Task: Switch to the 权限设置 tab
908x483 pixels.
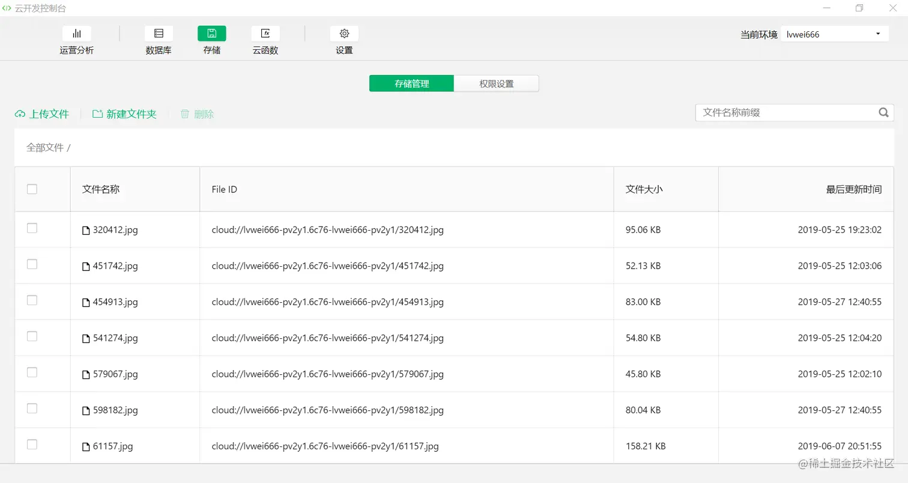Action: [496, 84]
